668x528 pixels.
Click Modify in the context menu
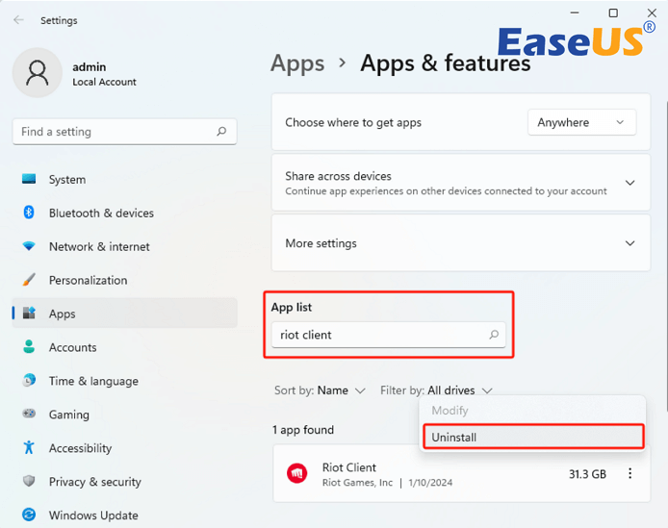pyautogui.click(x=450, y=411)
